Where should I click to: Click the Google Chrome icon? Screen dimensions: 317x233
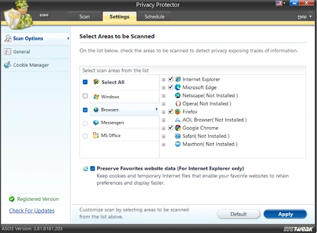click(x=178, y=128)
